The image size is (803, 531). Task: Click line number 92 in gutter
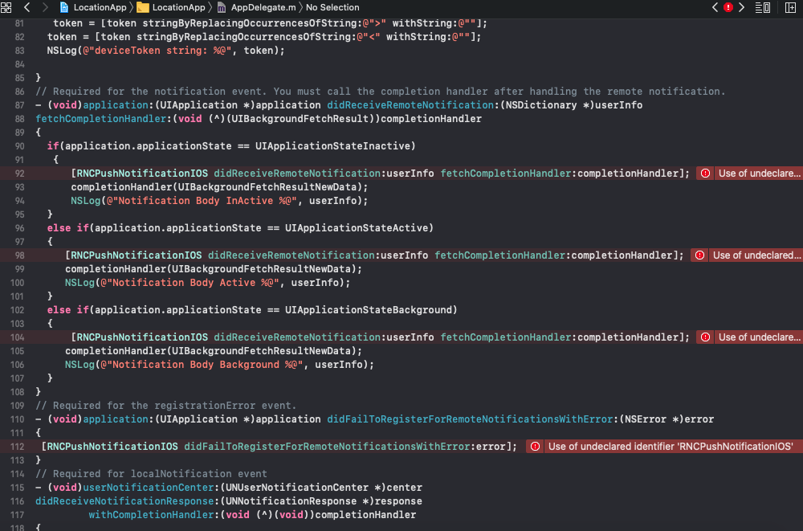coord(19,174)
